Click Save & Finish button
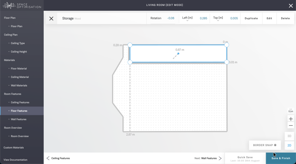 pos(281,158)
